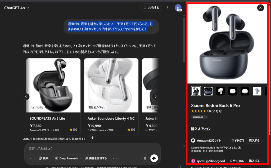Open the info icon beside the ¥10,076 price
This screenshot has width=271, height=168.
pos(231,161)
